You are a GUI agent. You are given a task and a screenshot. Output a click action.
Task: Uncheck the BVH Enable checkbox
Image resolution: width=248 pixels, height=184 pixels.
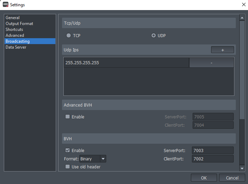[x=68, y=150]
